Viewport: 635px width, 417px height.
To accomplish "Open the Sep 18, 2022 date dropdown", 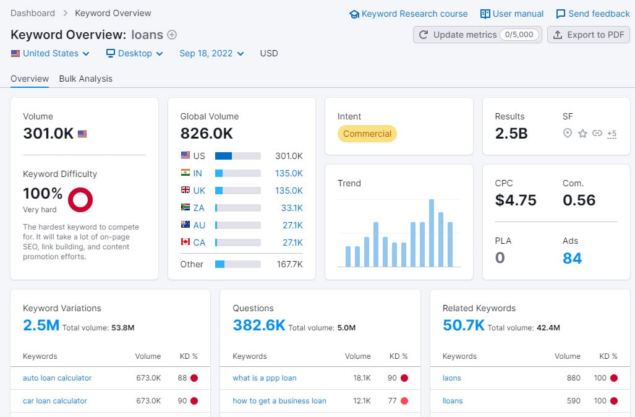I will pyautogui.click(x=211, y=53).
